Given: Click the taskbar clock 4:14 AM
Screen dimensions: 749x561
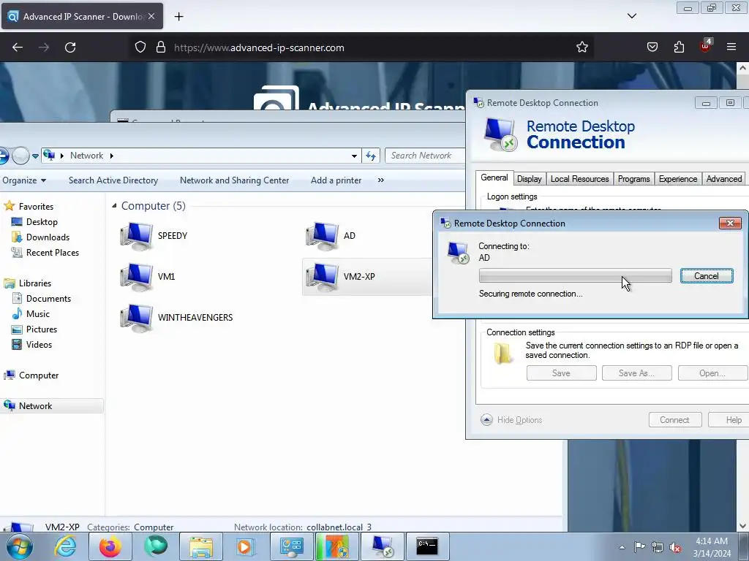Looking at the screenshot, I should pos(712,541).
